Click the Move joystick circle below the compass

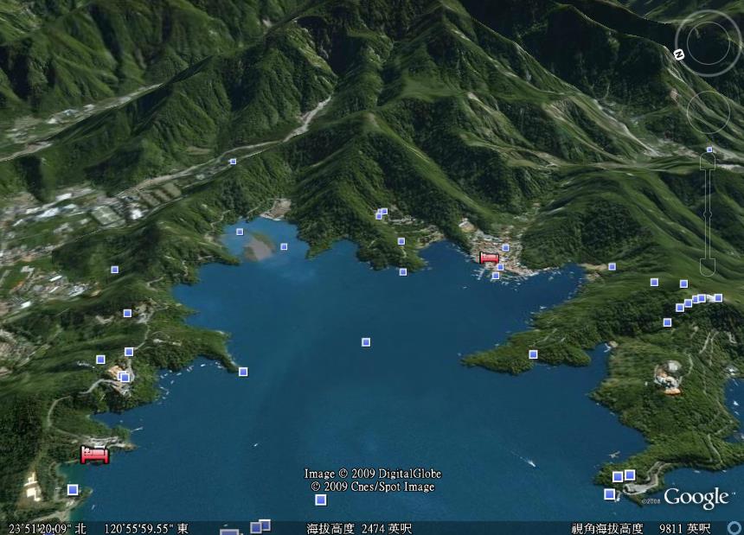pos(708,111)
